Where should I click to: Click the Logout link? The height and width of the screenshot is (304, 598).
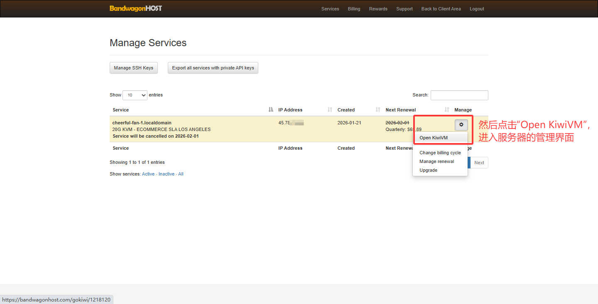coord(477,9)
